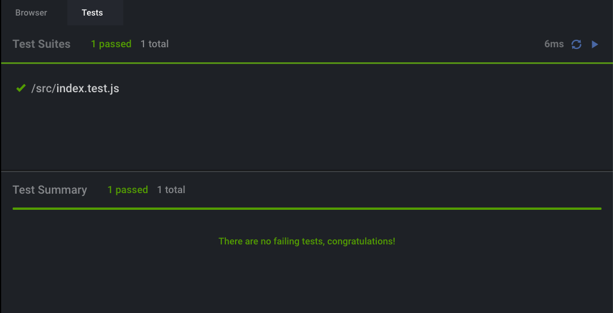613x313 pixels.
Task: Click '1 total' next to Test Suites
Action: click(154, 44)
